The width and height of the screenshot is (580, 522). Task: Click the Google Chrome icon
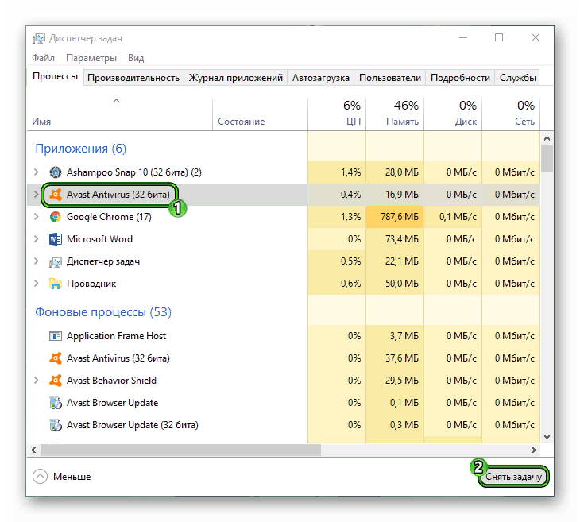56,217
